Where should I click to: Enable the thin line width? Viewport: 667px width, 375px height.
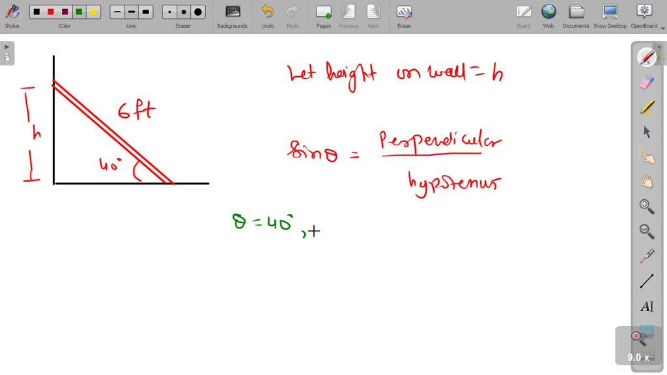click(117, 11)
